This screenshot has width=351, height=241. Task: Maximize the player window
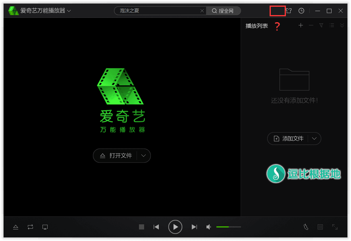[329, 11]
